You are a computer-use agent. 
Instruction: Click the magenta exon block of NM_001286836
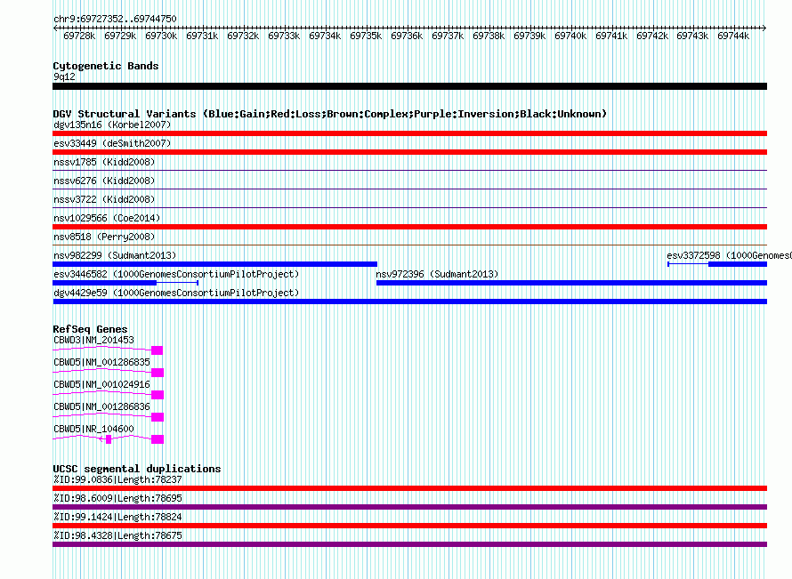pos(158,417)
